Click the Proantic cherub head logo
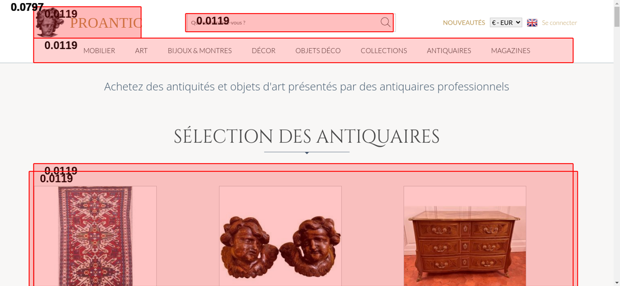 (49, 23)
